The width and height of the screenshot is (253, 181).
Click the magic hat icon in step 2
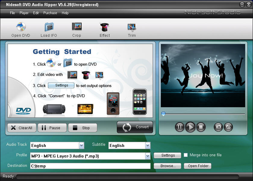click(x=86, y=75)
